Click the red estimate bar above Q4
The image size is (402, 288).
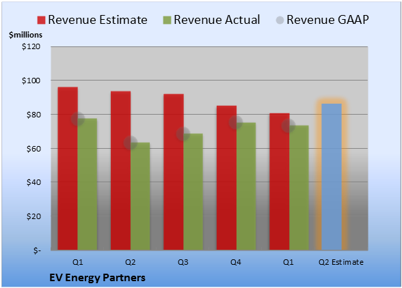(226, 177)
